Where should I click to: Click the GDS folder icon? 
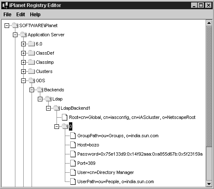point(32,81)
